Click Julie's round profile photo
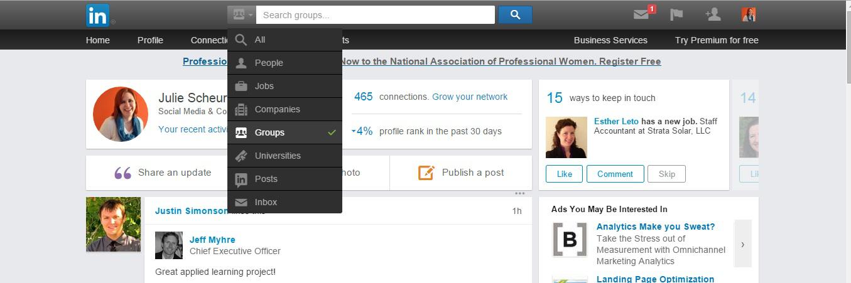851x283 pixels. pos(121,114)
